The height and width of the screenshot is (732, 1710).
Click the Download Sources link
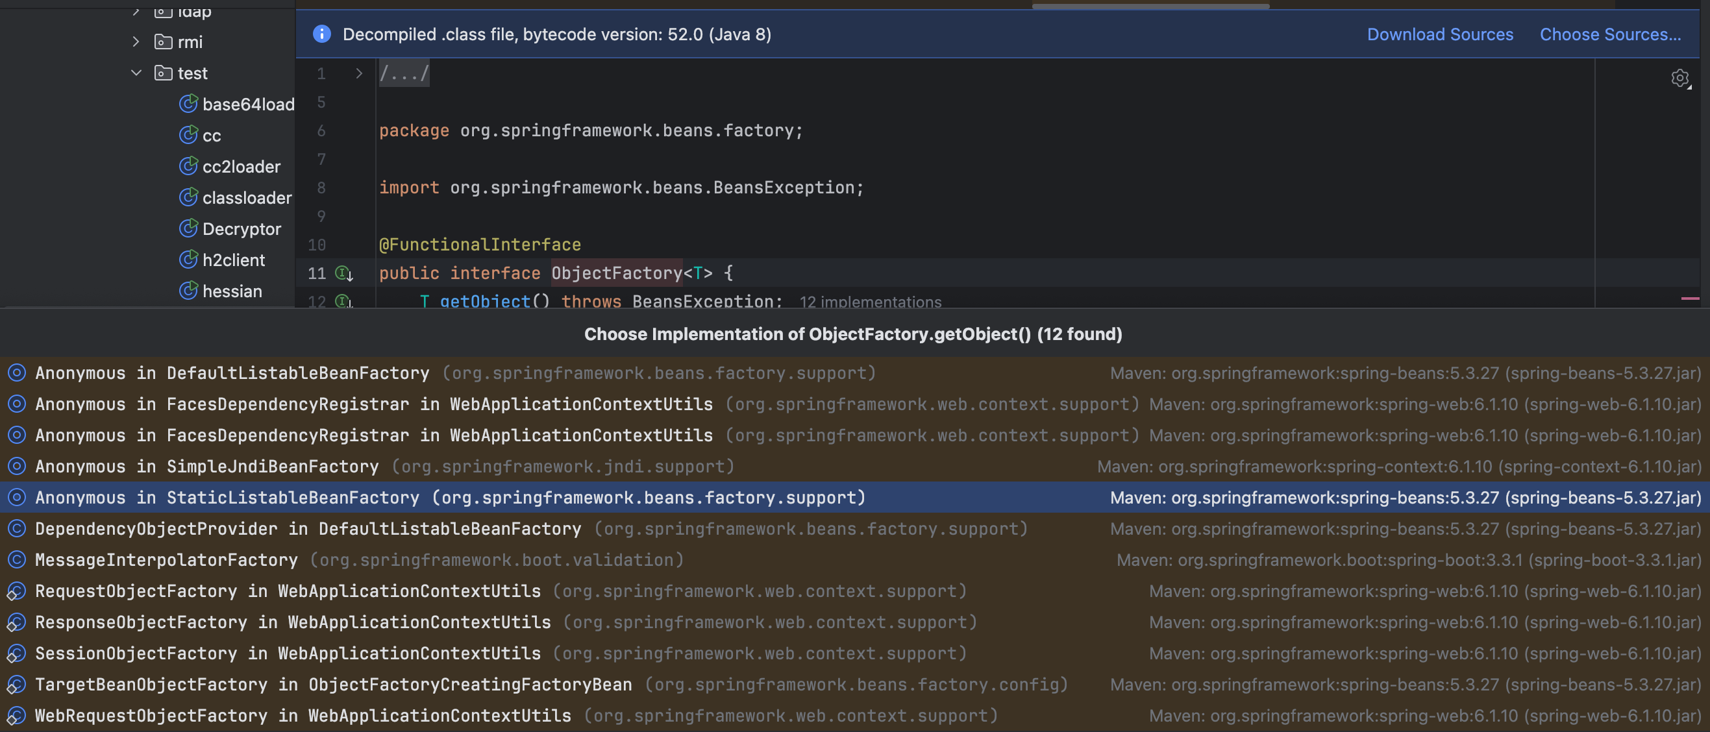[1440, 34]
